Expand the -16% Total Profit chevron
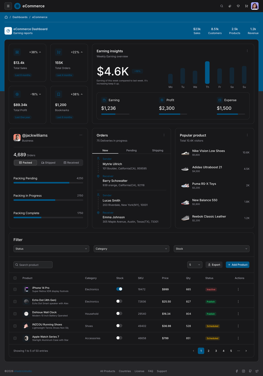 pos(40,94)
